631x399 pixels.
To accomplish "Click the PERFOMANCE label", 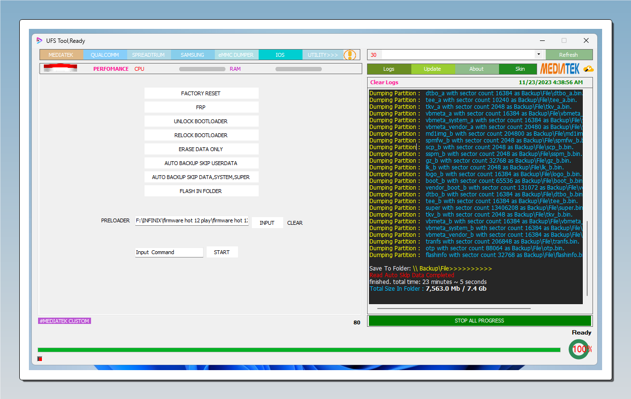I will click(111, 69).
